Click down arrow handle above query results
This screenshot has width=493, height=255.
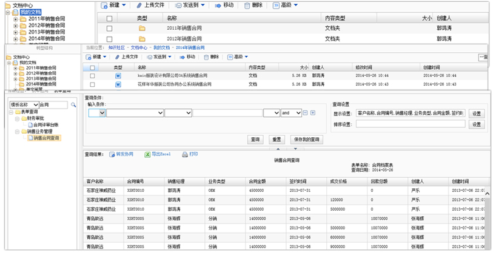click(x=295, y=149)
